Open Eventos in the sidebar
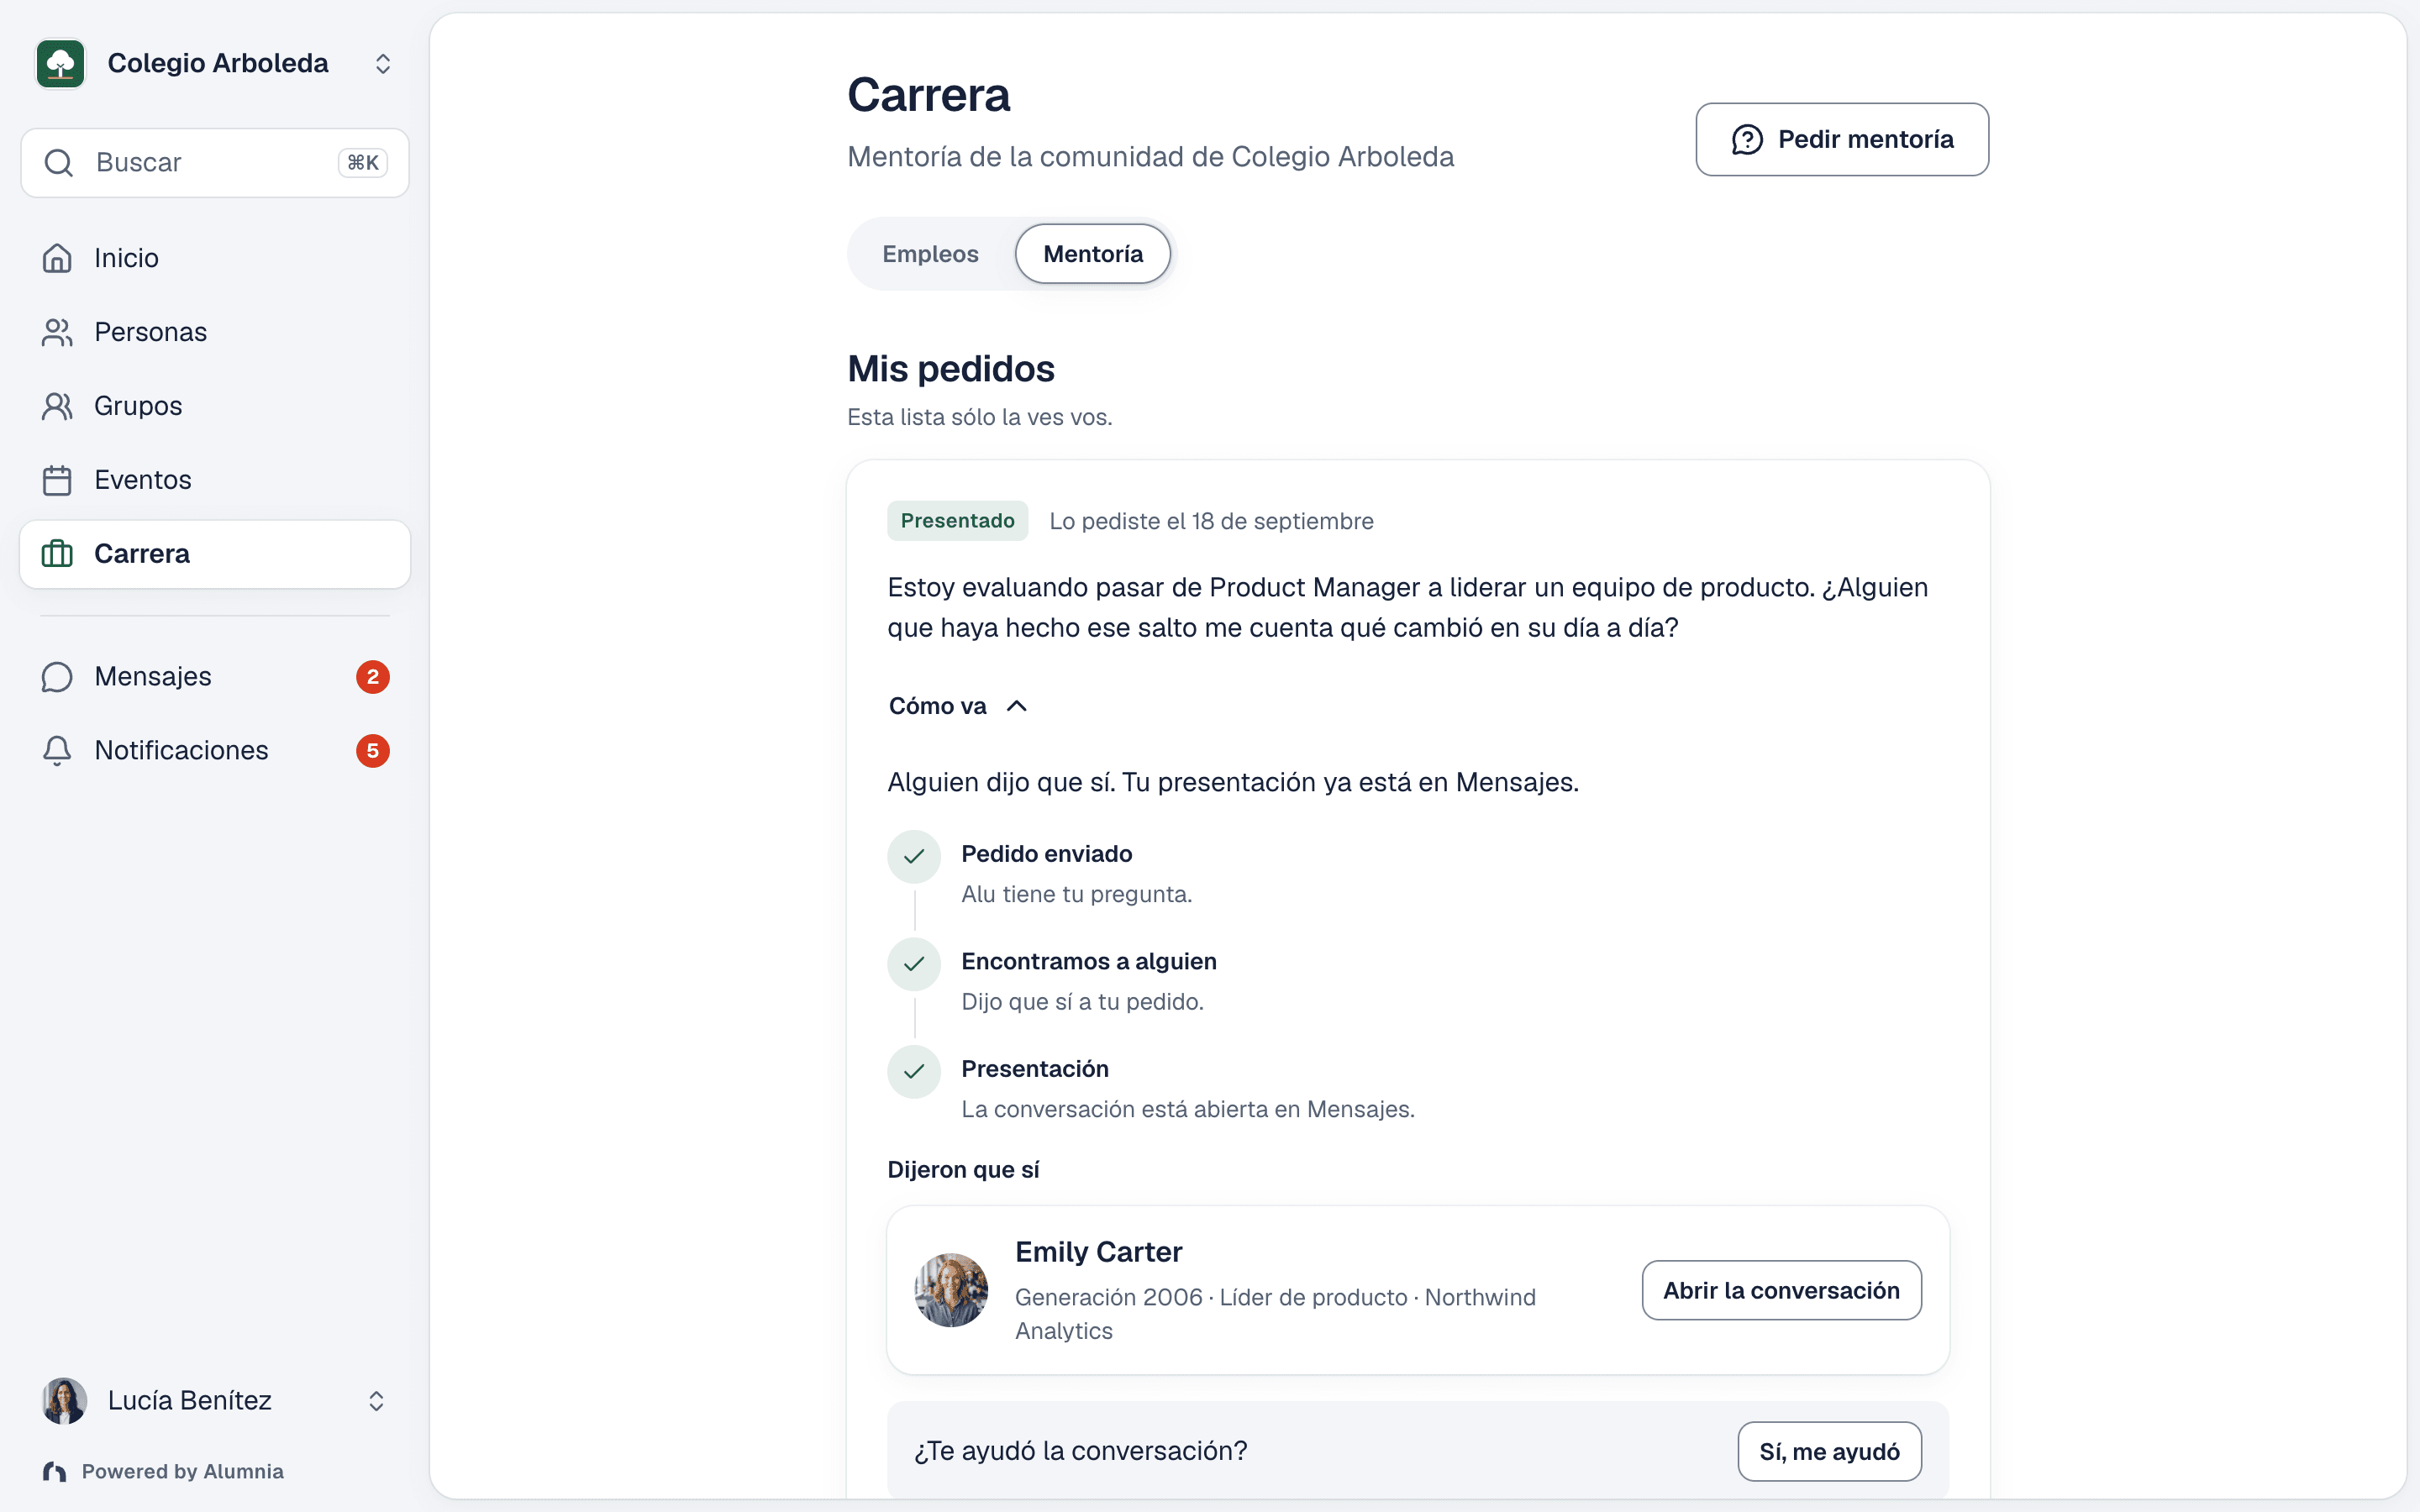The width and height of the screenshot is (2420, 1512). [215, 480]
